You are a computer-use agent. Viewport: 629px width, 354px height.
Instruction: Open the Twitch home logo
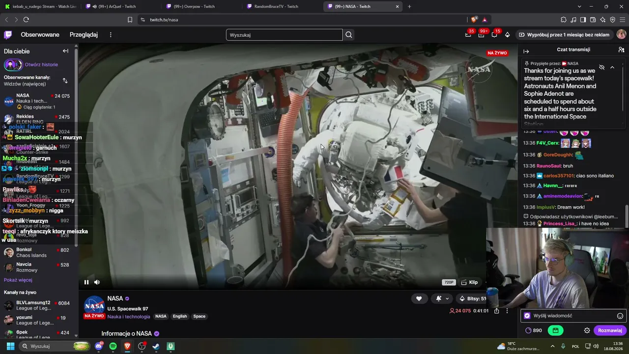coord(8,35)
